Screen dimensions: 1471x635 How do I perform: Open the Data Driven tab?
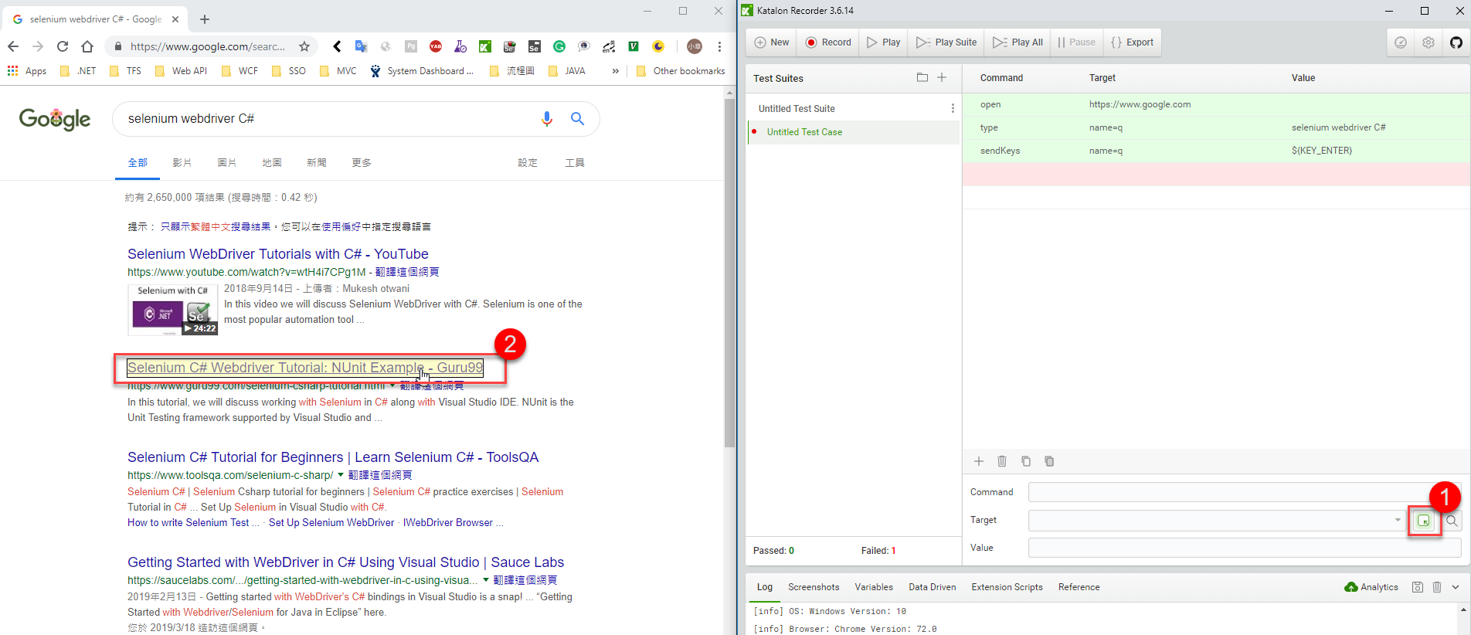coord(933,587)
